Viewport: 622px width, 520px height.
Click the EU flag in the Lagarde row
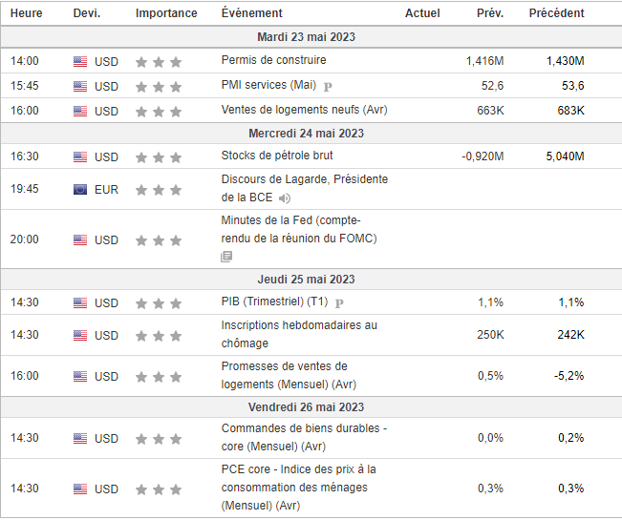(80, 189)
